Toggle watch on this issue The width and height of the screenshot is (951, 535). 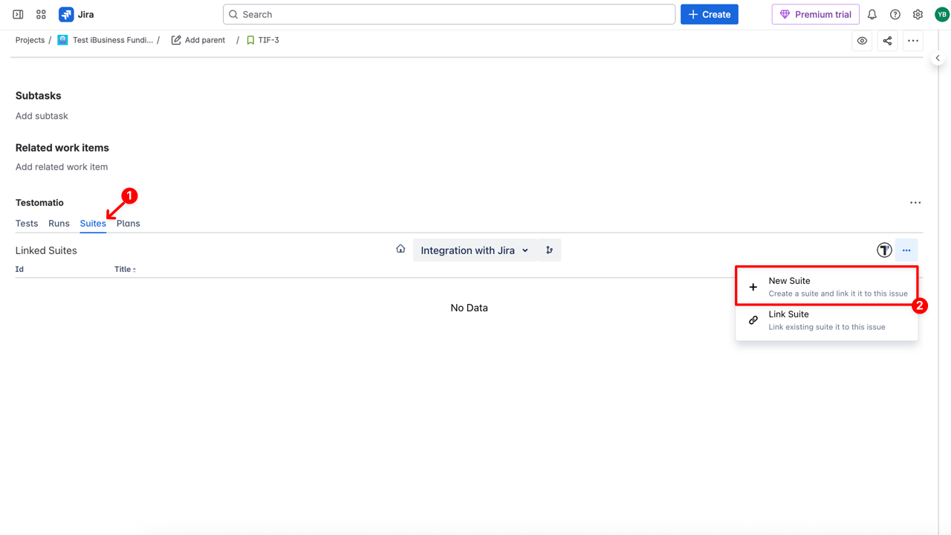(x=862, y=41)
